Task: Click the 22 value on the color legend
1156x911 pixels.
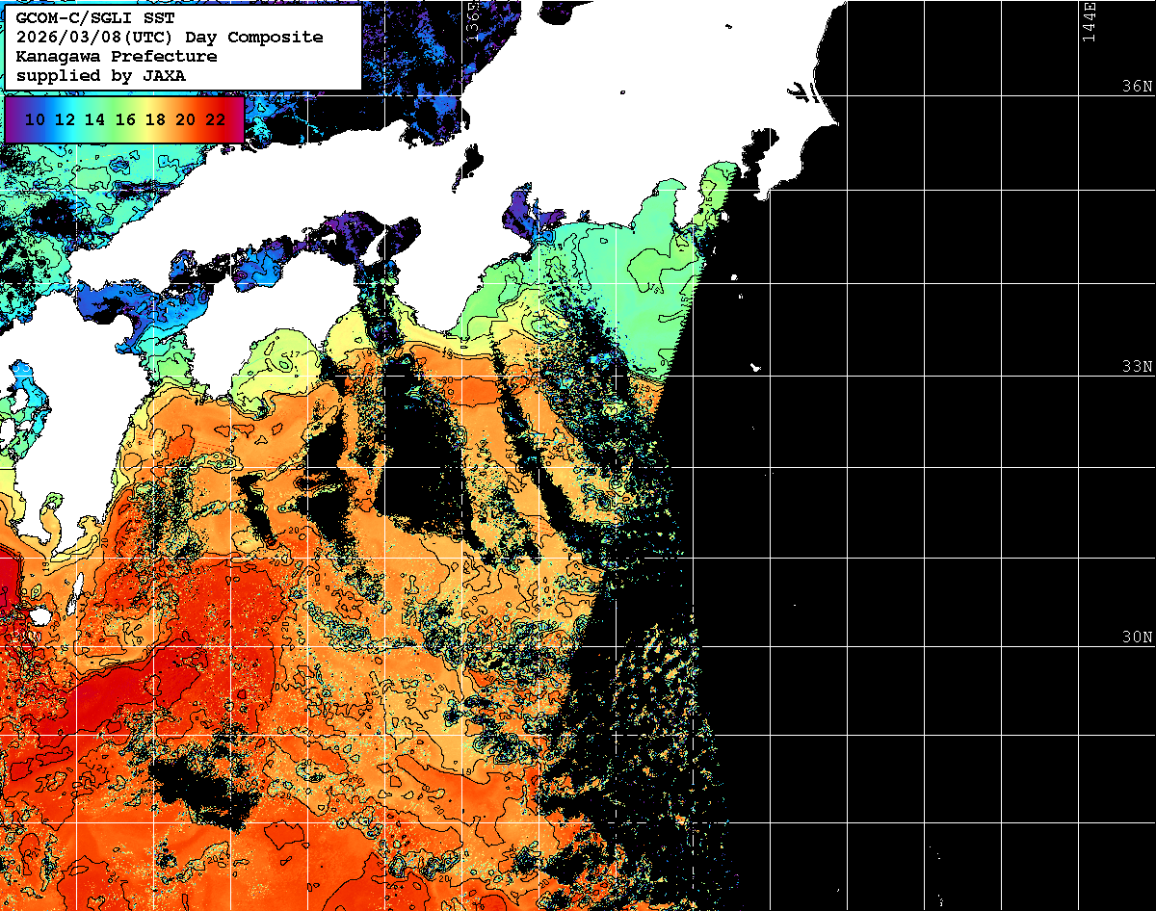Action: tap(216, 119)
